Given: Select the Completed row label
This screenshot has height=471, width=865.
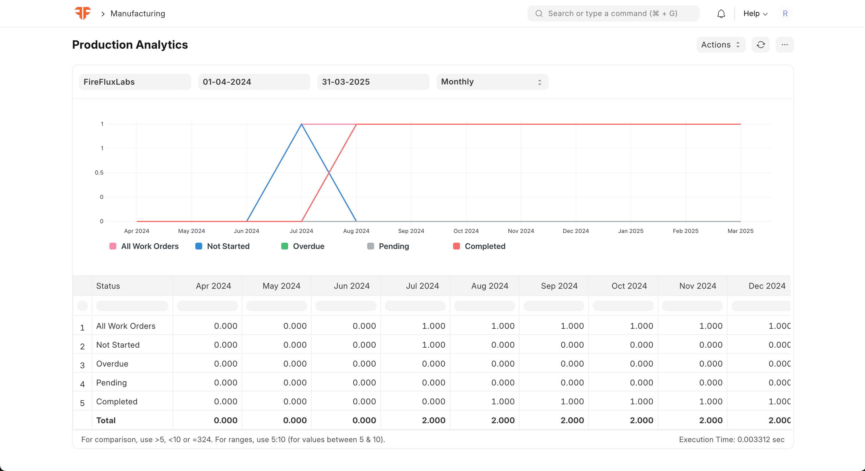Looking at the screenshot, I should point(117,401).
